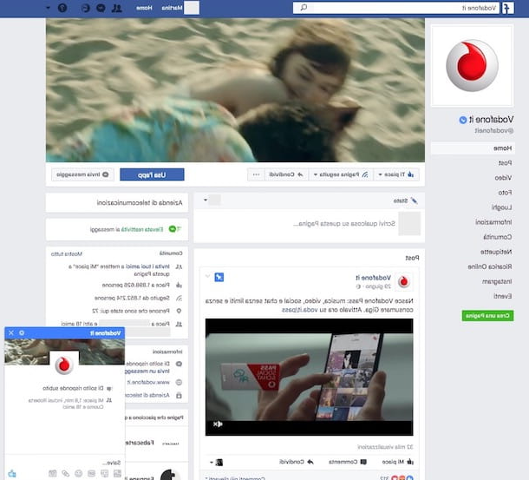
Task: Click Invita i tuoi amici in Comunità box
Action: click(x=146, y=266)
